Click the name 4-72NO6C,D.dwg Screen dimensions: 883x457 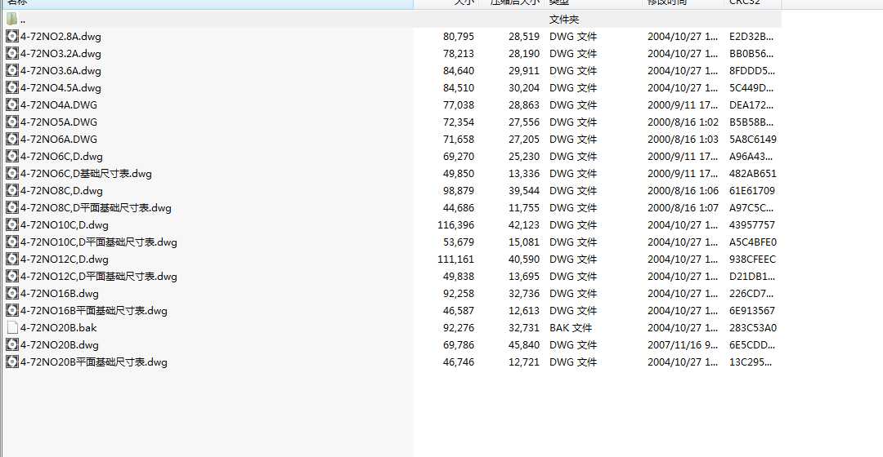(x=61, y=156)
